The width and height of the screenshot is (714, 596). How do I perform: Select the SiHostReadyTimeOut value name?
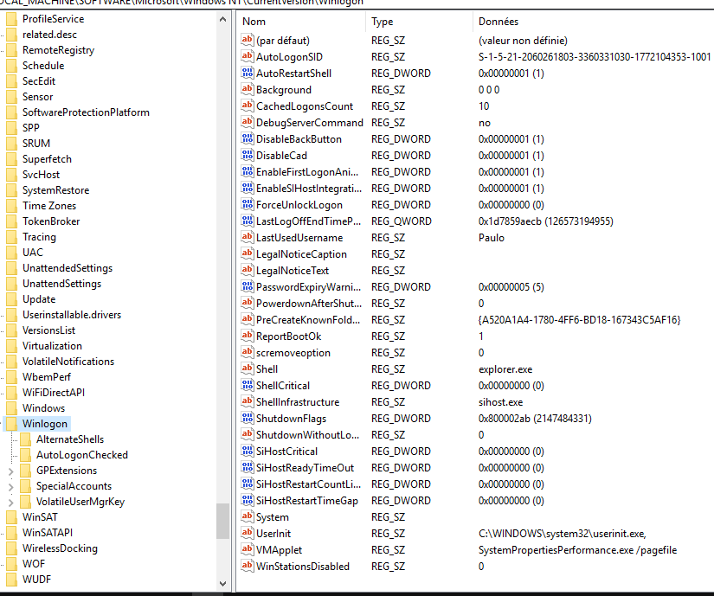pos(306,468)
